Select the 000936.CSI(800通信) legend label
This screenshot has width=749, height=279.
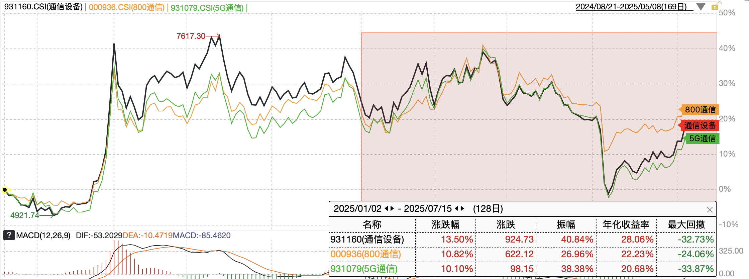coord(127,7)
